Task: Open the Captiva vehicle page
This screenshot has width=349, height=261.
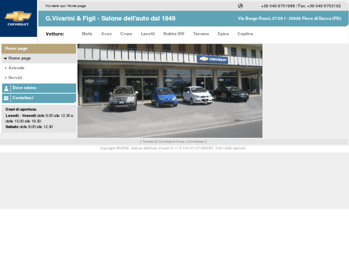Action: pos(245,34)
